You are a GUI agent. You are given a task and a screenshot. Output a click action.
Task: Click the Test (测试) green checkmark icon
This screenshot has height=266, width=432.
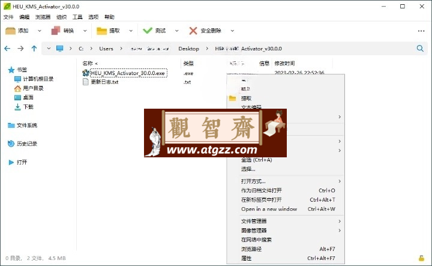(x=148, y=30)
